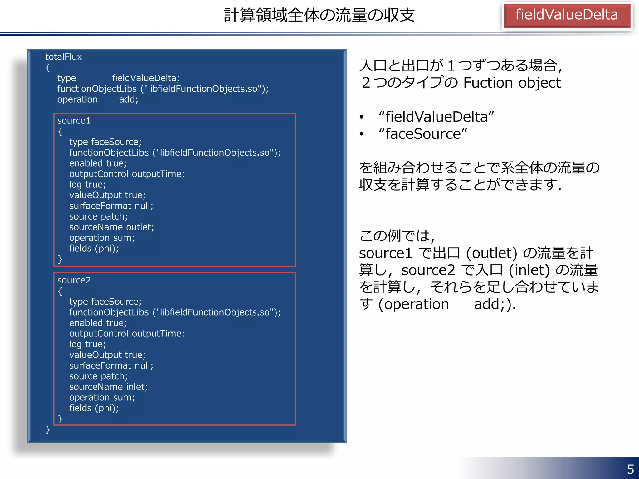Click the "operation add;" line in totalFlux
The image size is (639, 479).
pos(97,99)
